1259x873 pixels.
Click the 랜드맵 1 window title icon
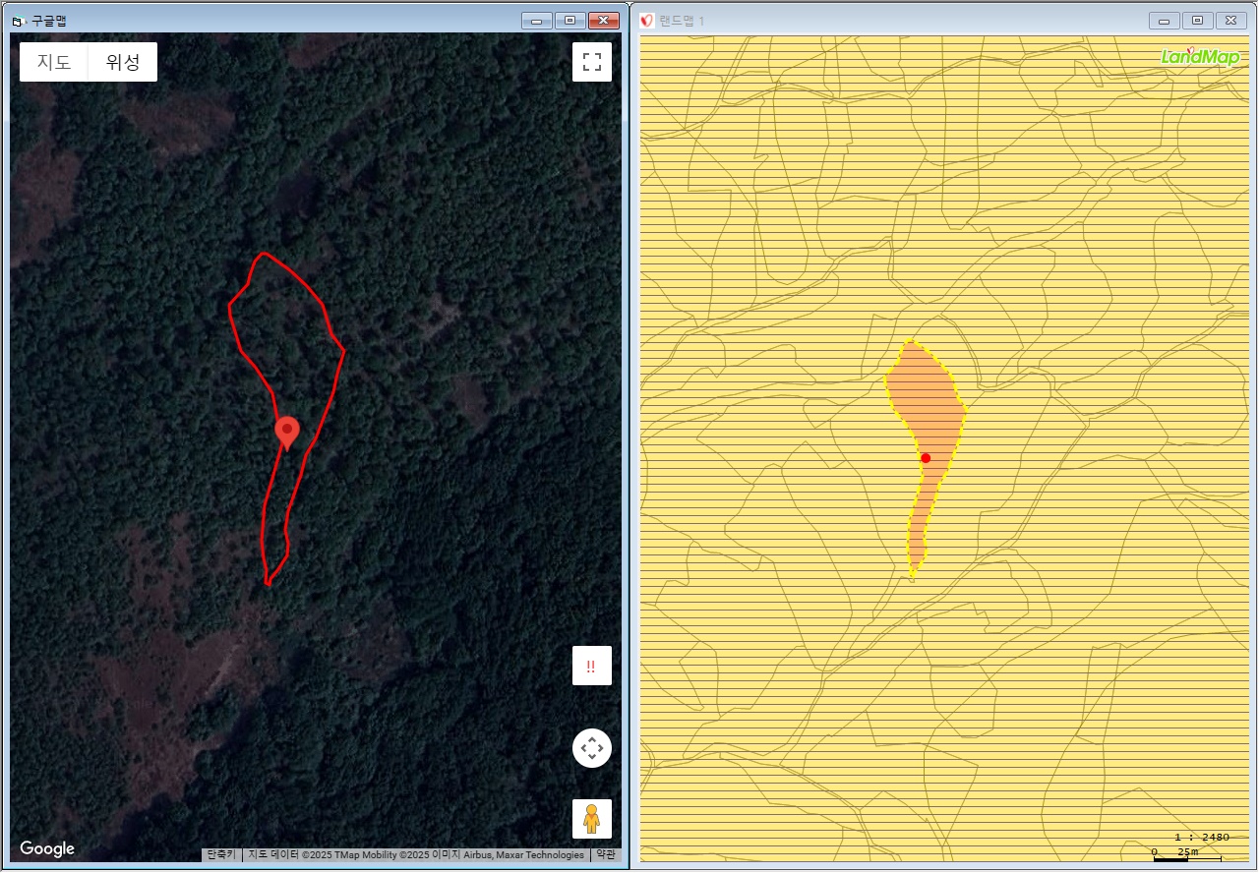coord(647,21)
